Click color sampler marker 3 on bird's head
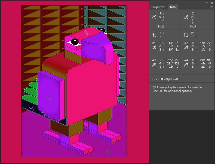 (x=85, y=32)
